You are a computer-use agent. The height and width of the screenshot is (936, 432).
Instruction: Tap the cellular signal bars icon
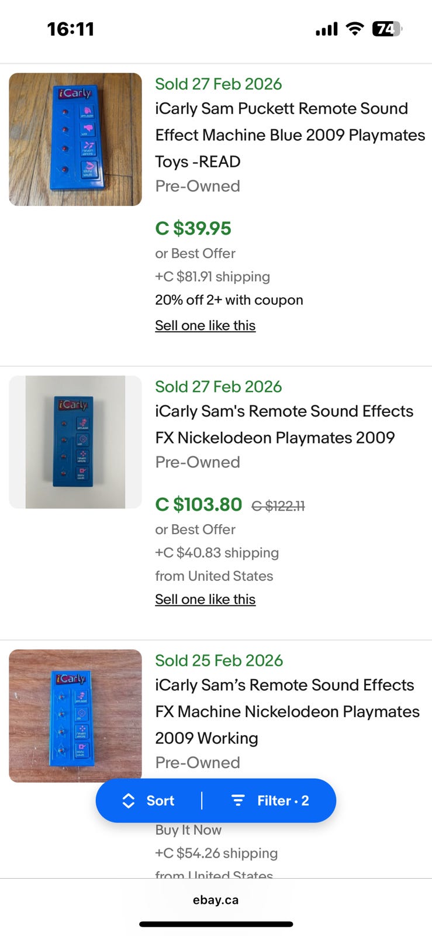tap(326, 29)
